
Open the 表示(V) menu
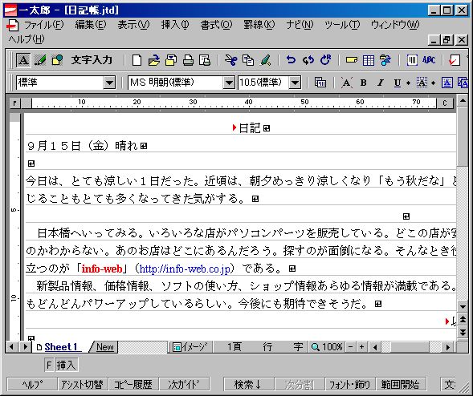point(133,25)
